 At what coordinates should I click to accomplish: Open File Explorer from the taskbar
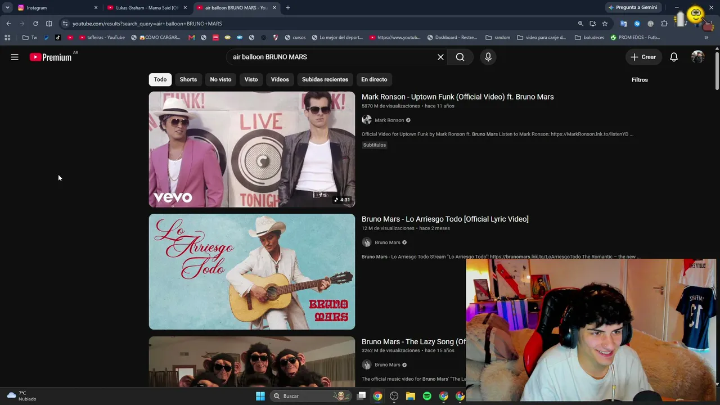[x=411, y=396]
